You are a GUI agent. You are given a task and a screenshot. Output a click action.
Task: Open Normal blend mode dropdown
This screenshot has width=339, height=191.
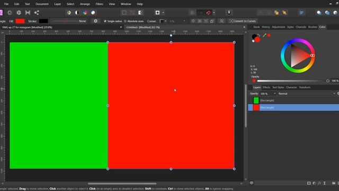(x=307, y=93)
